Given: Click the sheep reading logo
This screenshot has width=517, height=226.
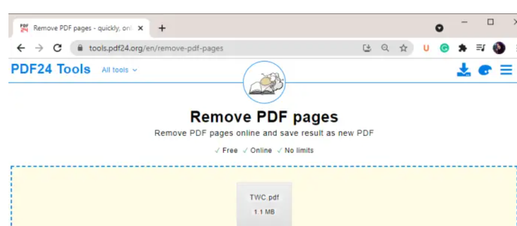Looking at the screenshot, I should pyautogui.click(x=264, y=83).
